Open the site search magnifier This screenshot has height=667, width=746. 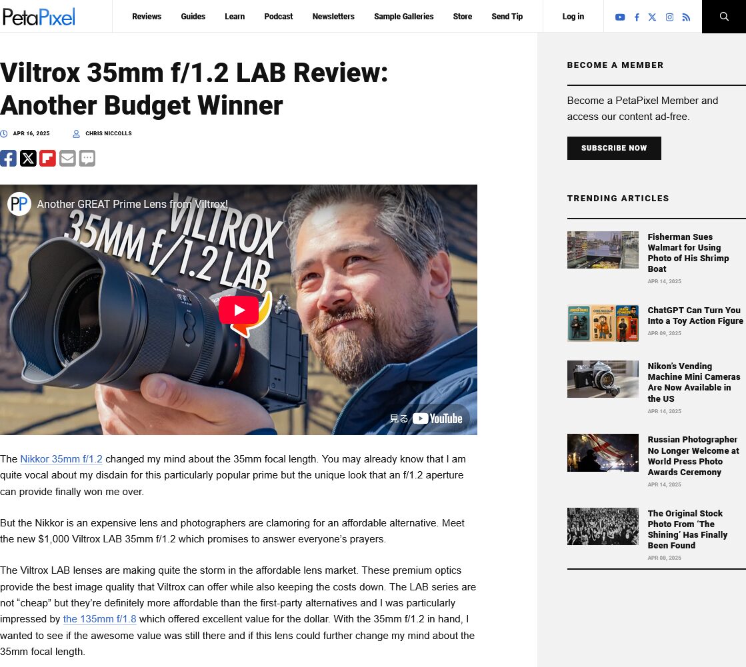click(723, 16)
